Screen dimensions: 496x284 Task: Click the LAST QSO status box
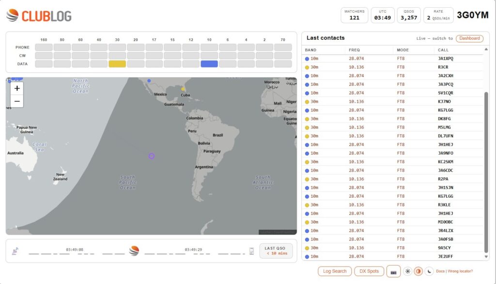point(276,251)
